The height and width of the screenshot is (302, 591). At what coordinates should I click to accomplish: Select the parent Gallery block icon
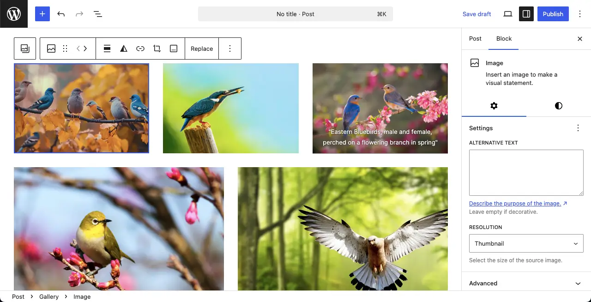pos(25,48)
